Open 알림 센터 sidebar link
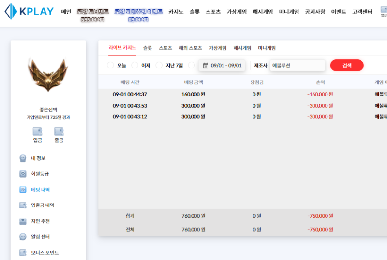 [40, 237]
